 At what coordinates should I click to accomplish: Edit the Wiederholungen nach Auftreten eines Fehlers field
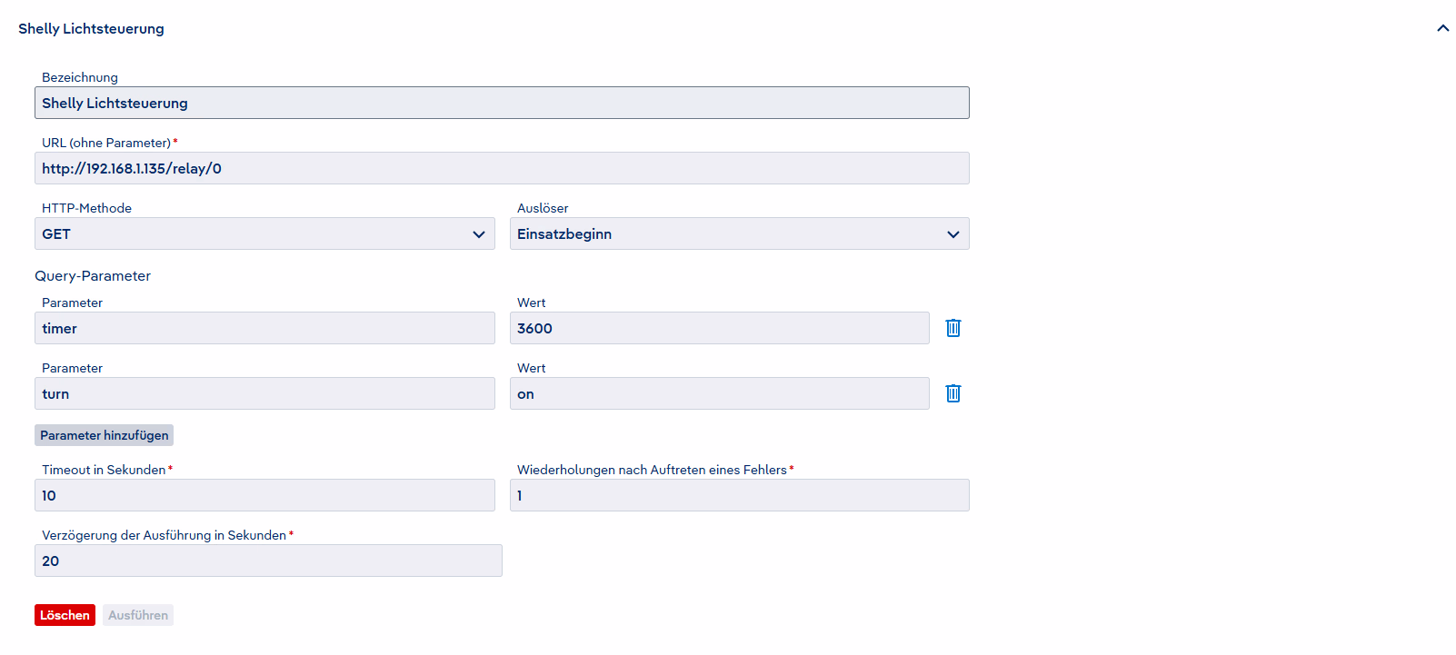point(740,495)
